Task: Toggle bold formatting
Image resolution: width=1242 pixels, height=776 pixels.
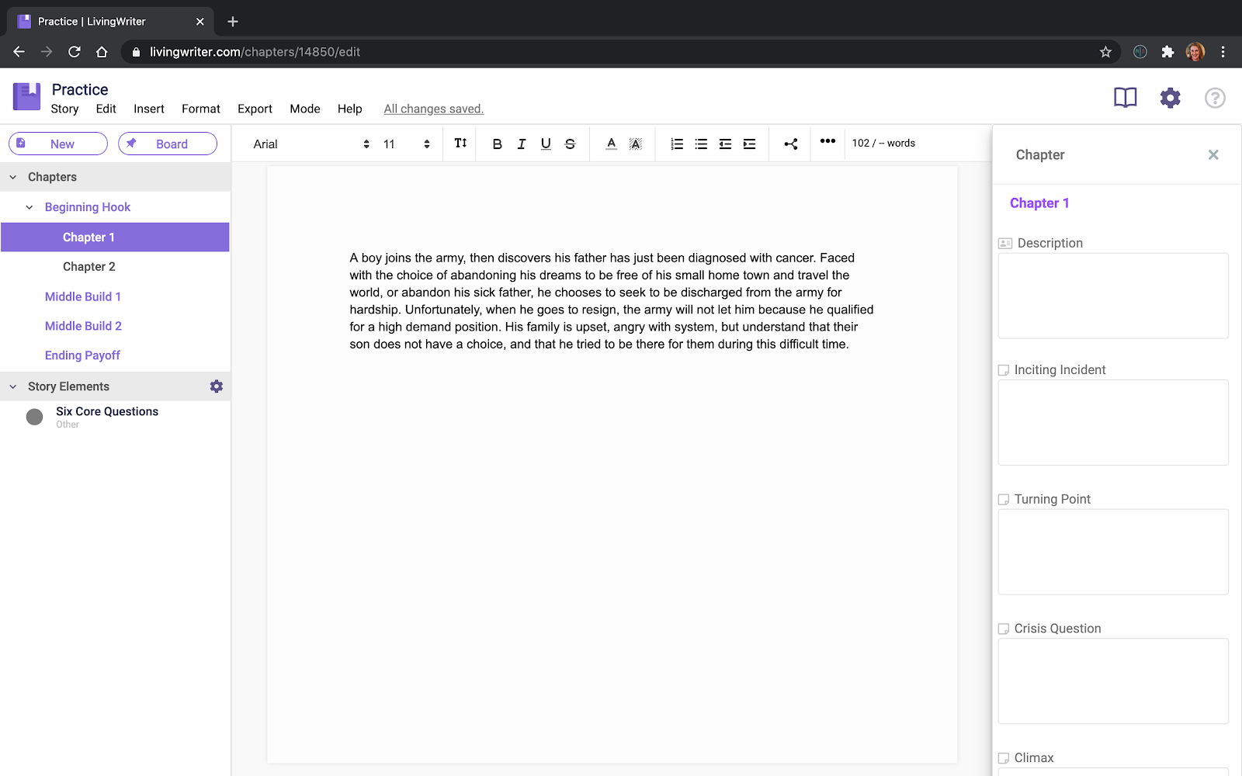Action: coord(497,144)
